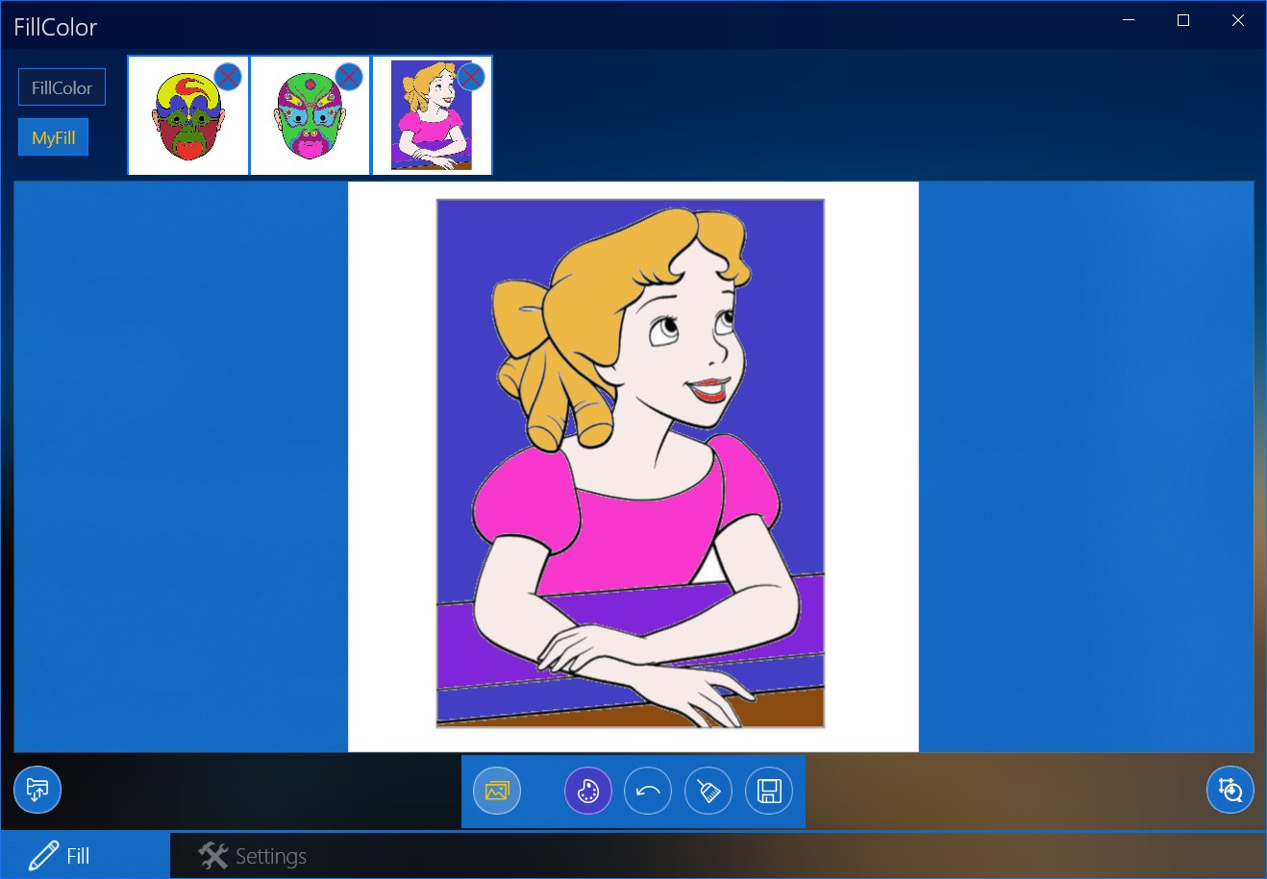Select the blonde girl picture thumbnail
The height and width of the screenshot is (879, 1267).
432,115
